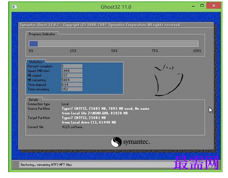Click the Speed value 1444
228x178 pixels.
[72, 71]
